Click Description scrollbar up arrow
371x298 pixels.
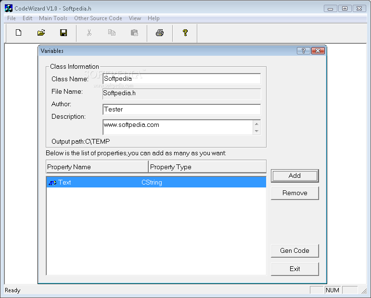point(257,124)
